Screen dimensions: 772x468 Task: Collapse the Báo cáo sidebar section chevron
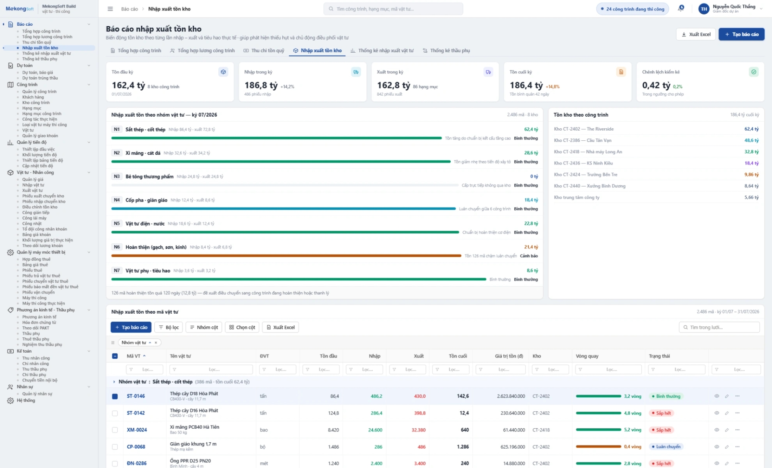point(89,24)
